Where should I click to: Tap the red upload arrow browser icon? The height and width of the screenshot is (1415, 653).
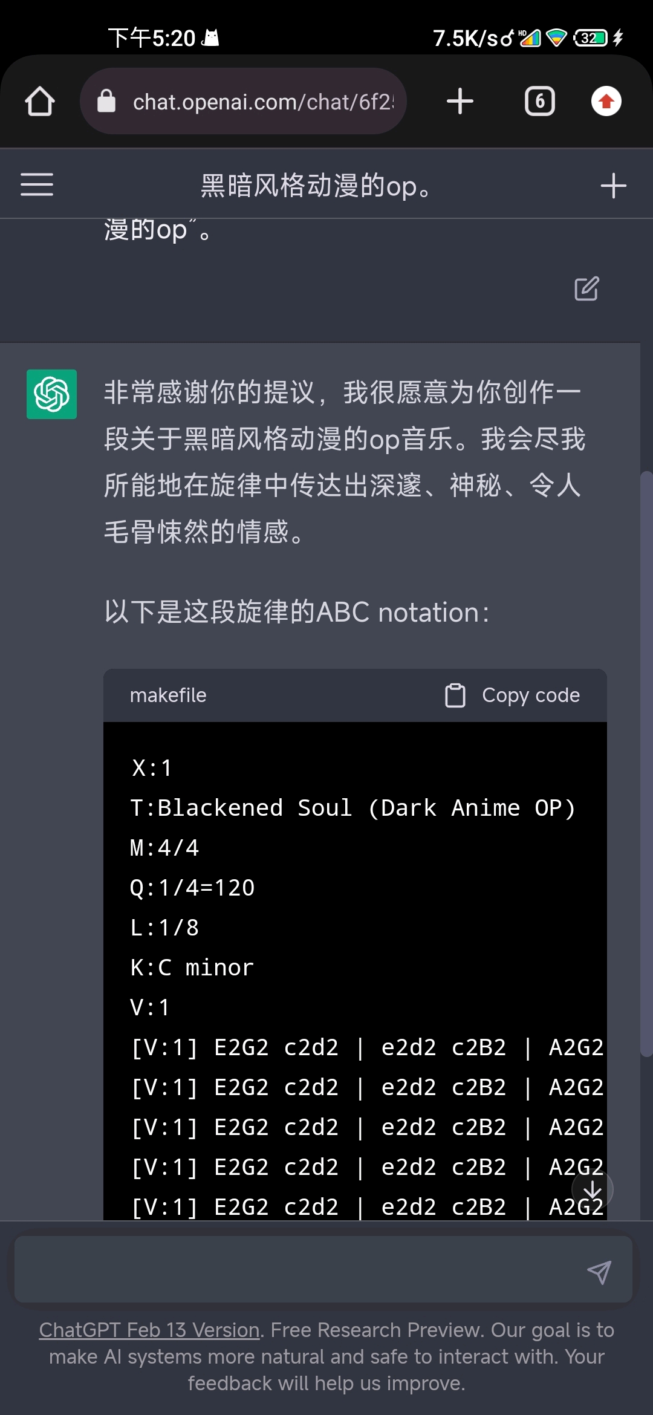(606, 101)
